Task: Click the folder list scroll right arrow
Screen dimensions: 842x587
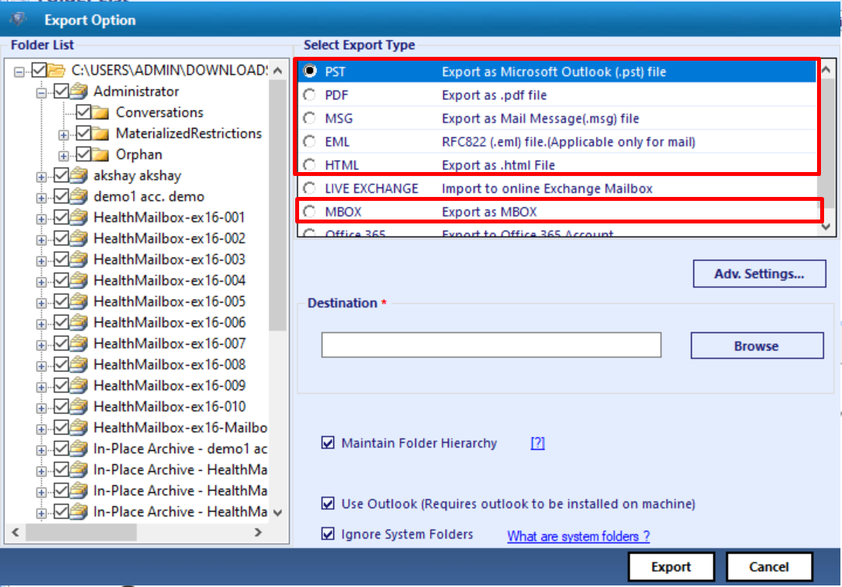Action: (259, 533)
